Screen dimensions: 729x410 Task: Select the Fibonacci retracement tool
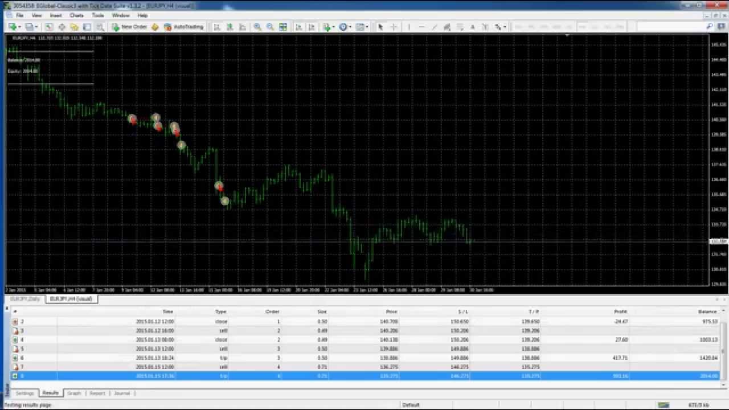[460, 27]
